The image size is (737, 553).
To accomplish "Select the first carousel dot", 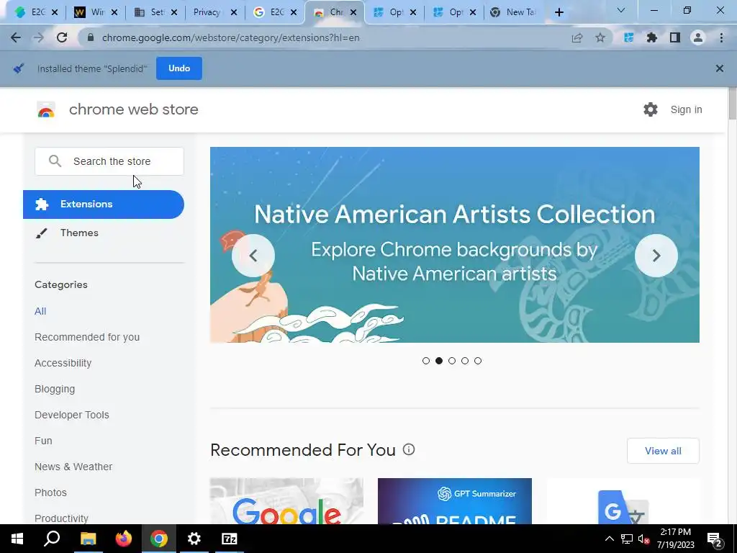I will tap(426, 361).
